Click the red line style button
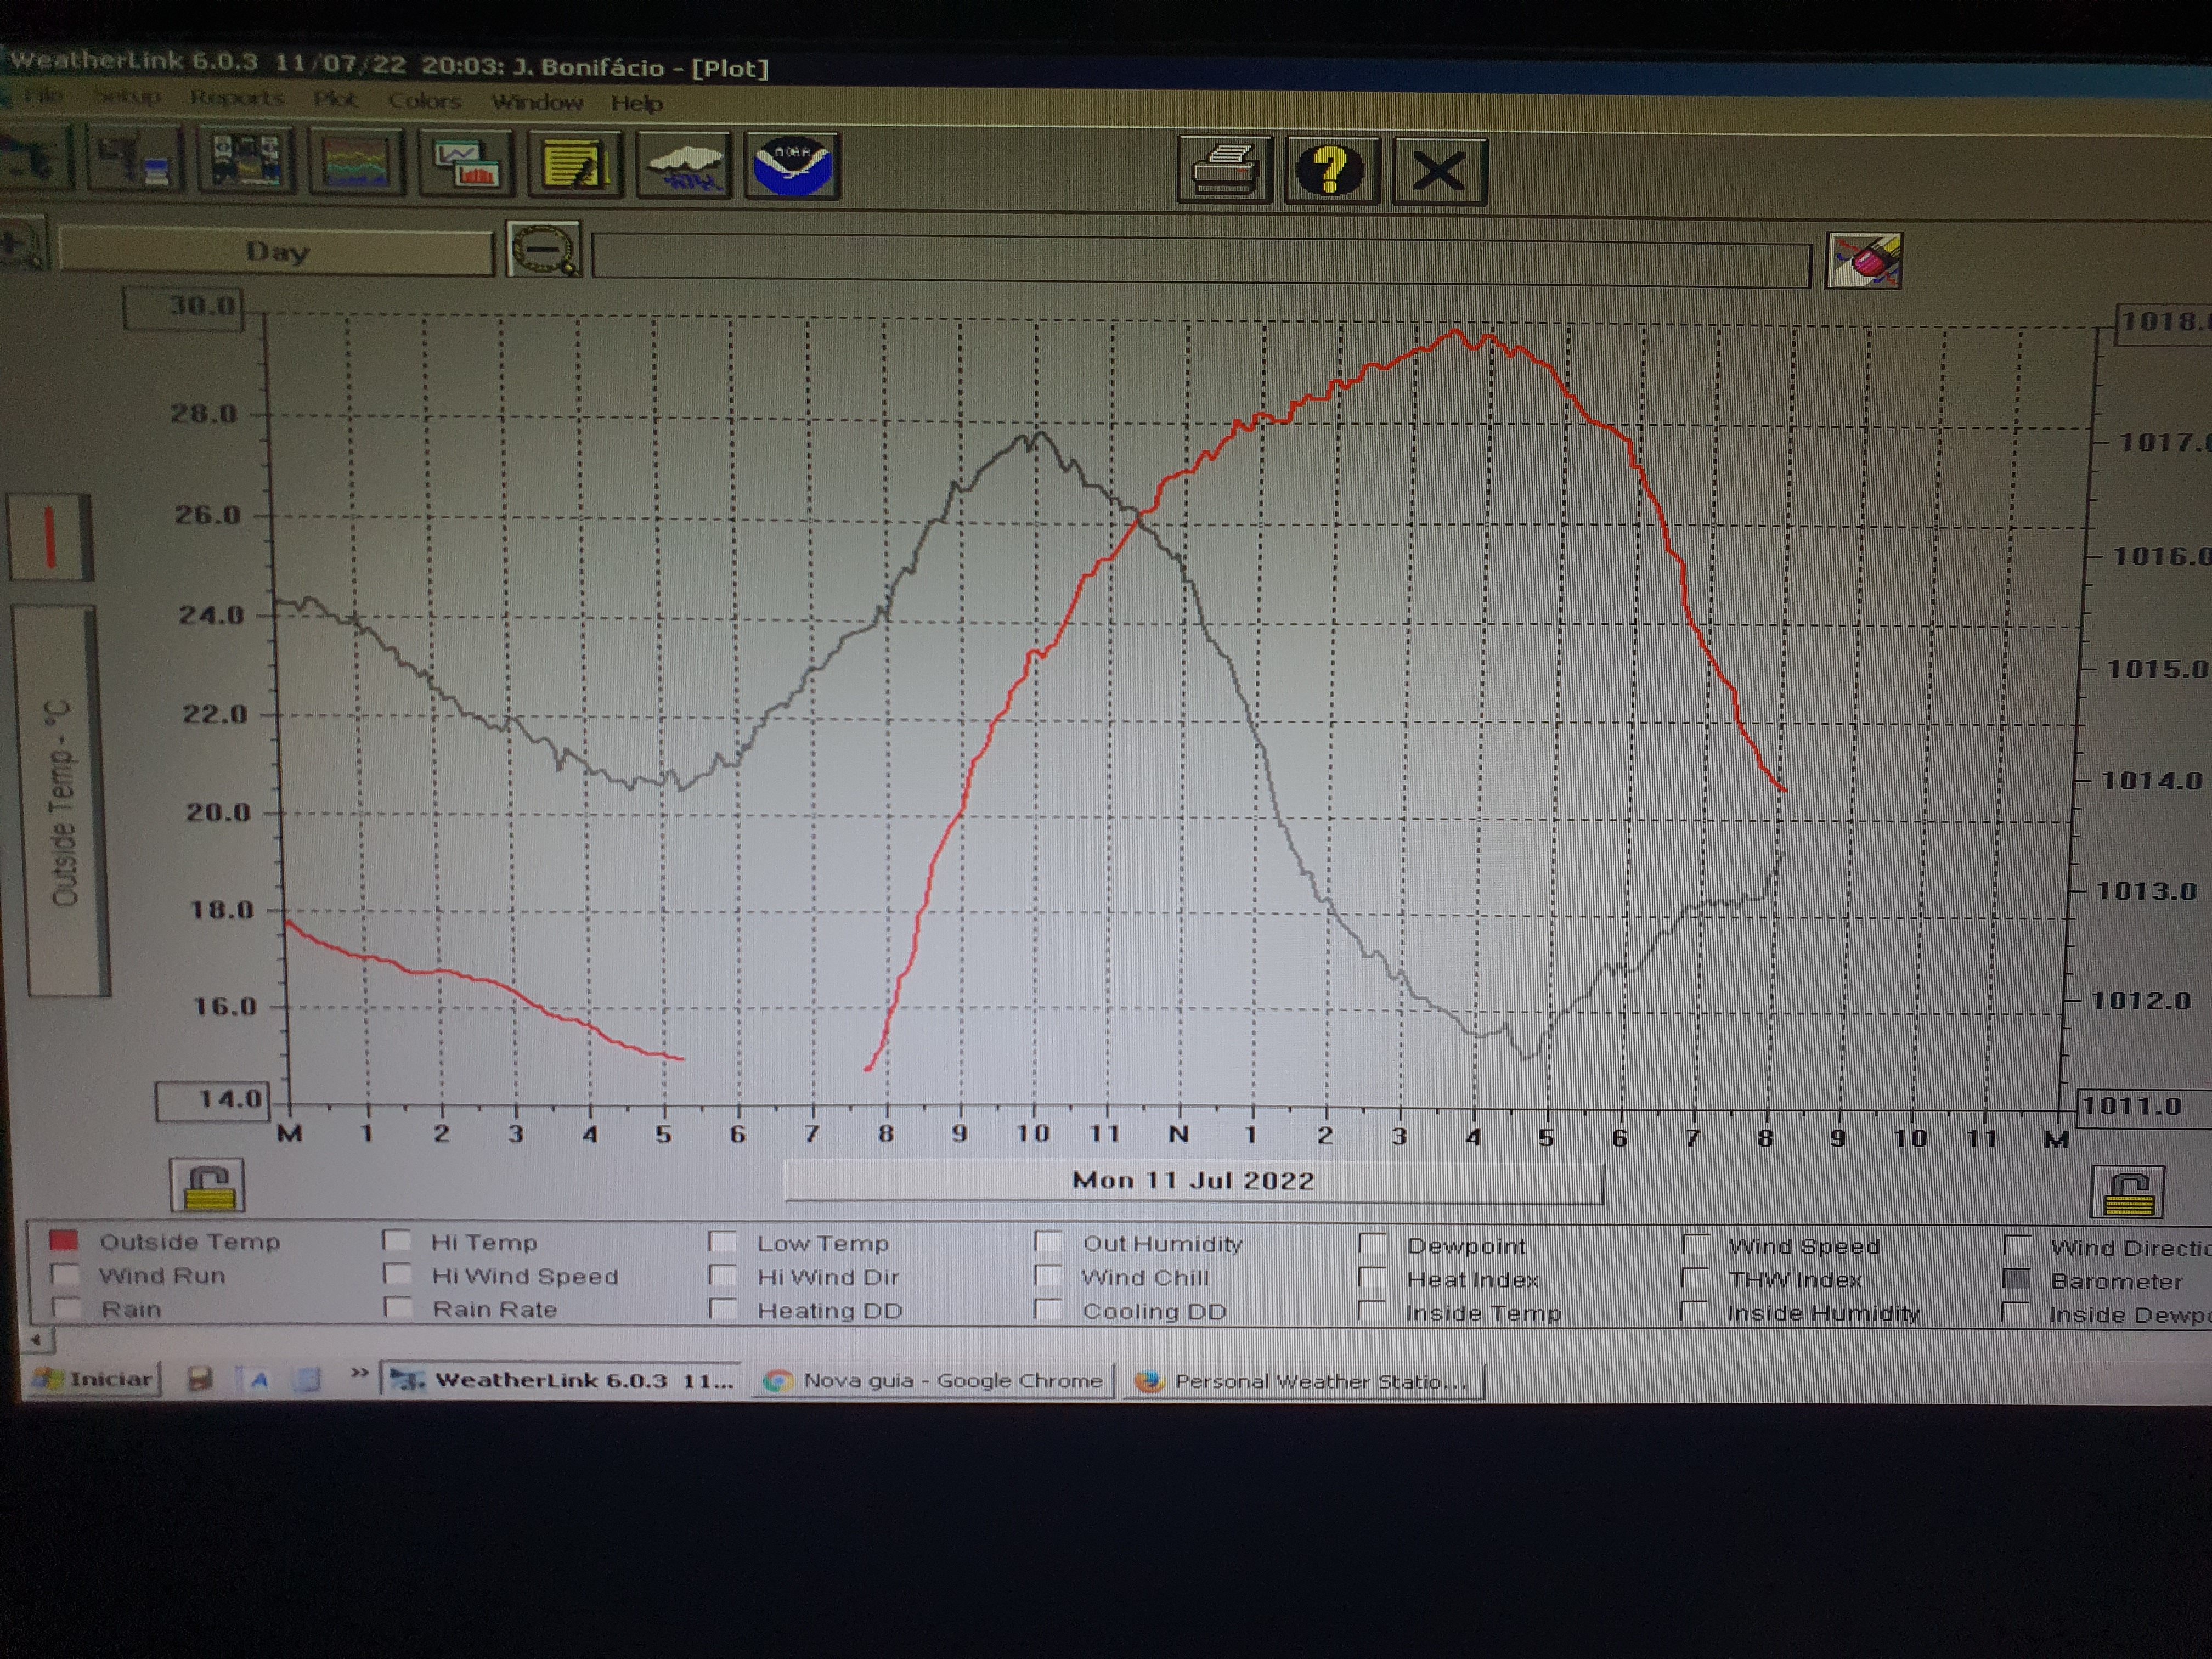2212x1659 pixels. 50,538
